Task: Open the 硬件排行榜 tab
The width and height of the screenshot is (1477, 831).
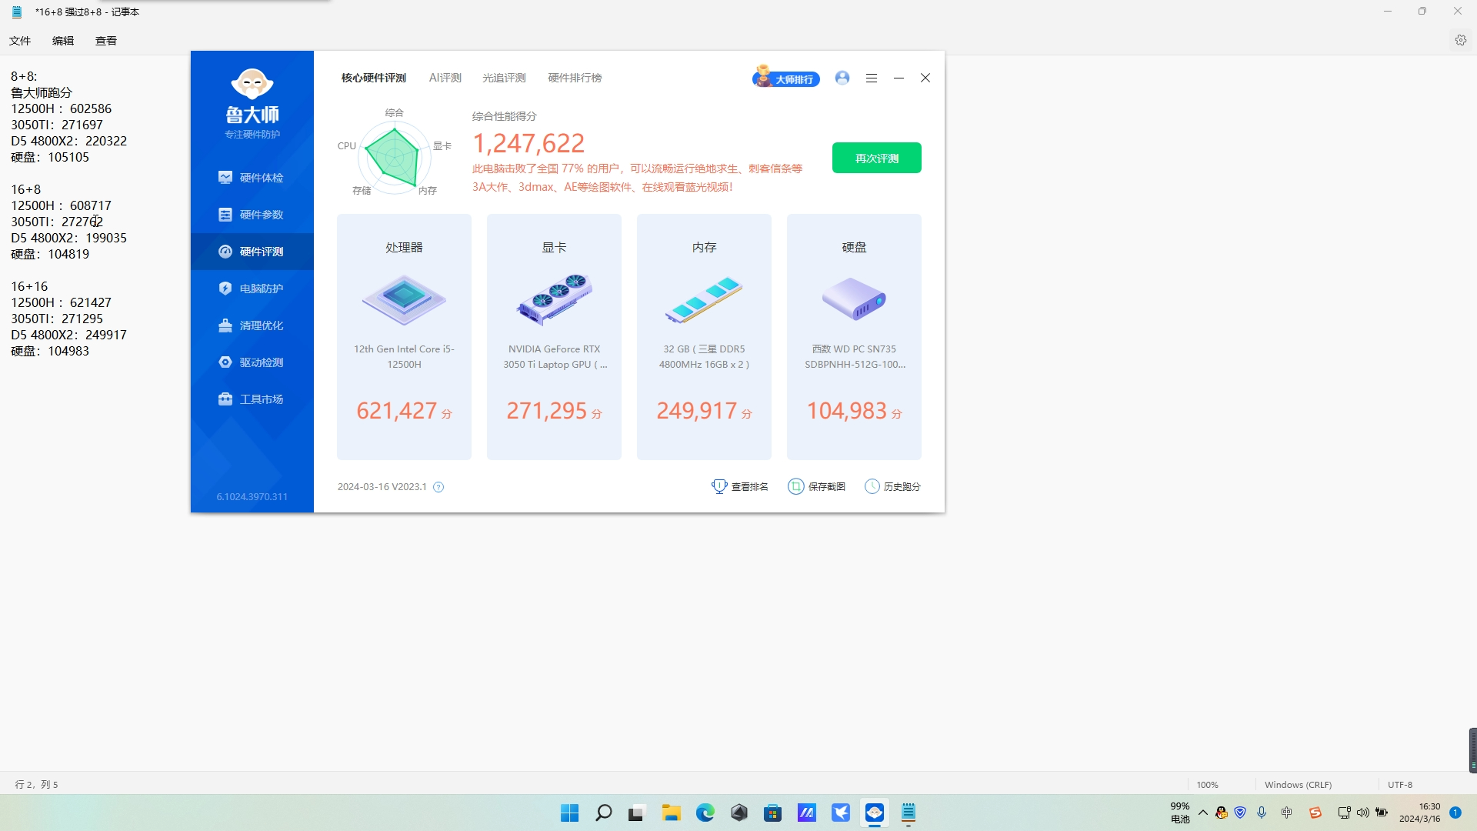Action: click(575, 78)
